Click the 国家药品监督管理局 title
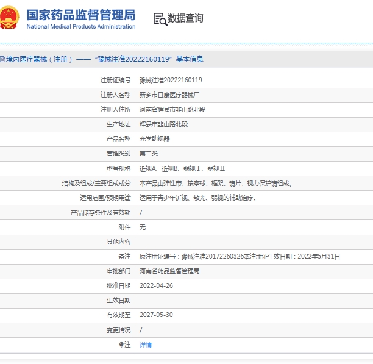This screenshot has width=373, height=364. (x=81, y=15)
